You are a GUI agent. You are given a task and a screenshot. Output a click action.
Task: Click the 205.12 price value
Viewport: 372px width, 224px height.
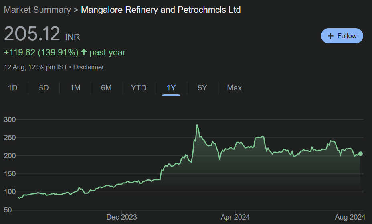tap(32, 33)
